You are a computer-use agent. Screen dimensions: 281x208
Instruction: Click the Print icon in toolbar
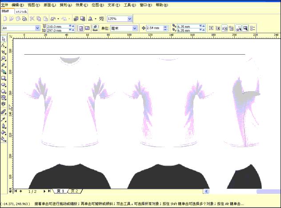(x=24, y=19)
